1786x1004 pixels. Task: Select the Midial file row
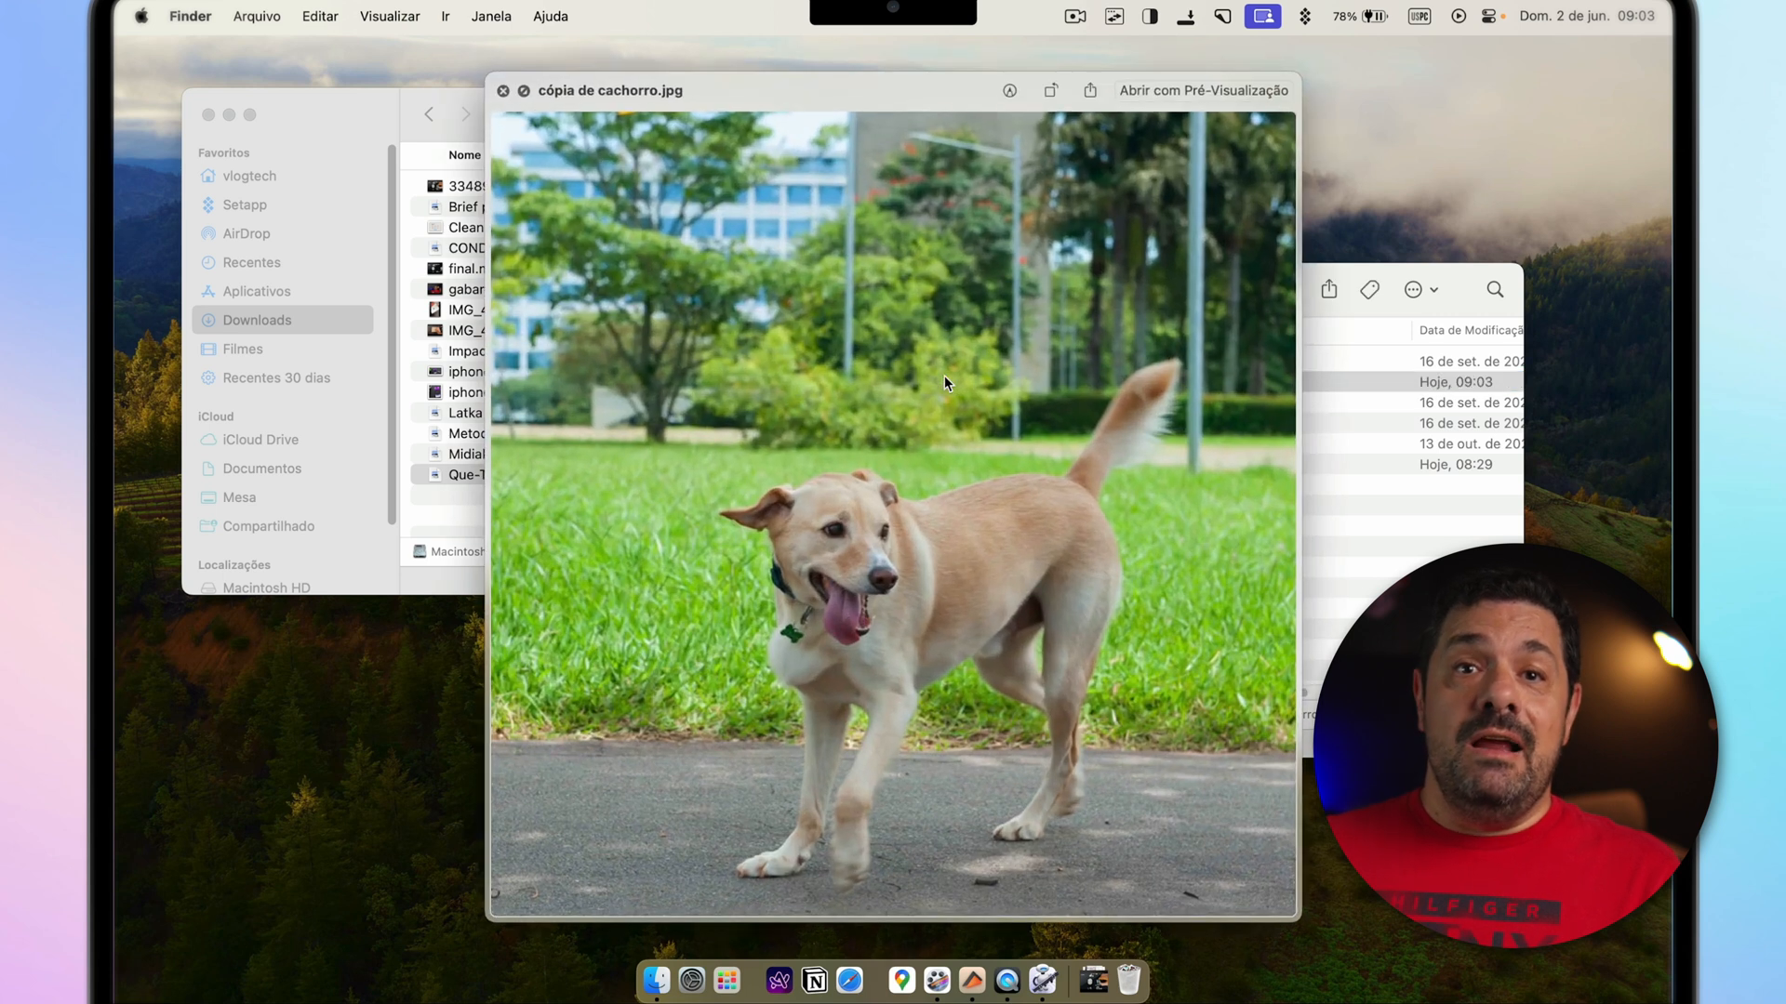[448, 454]
